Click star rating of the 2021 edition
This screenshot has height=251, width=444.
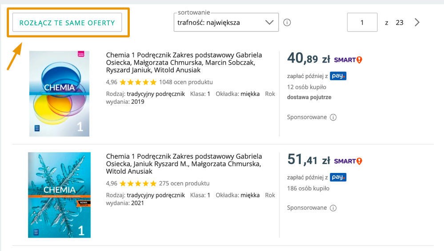[138, 183]
